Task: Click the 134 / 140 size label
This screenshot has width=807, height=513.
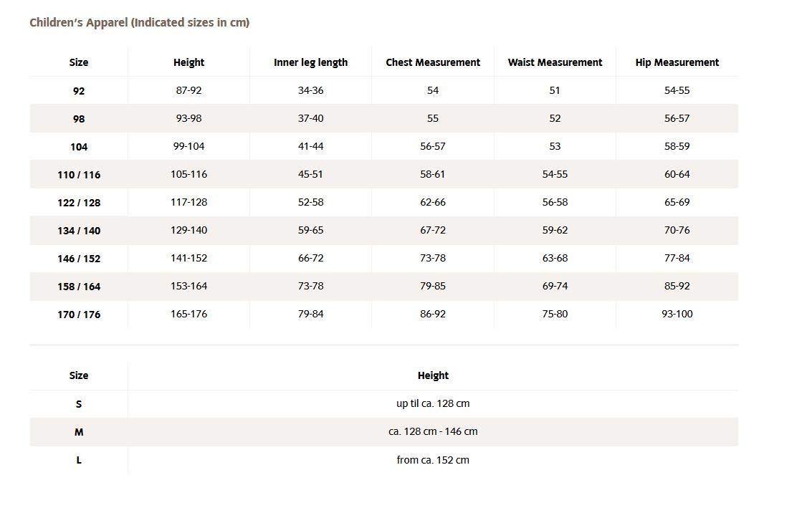Action: 79,231
